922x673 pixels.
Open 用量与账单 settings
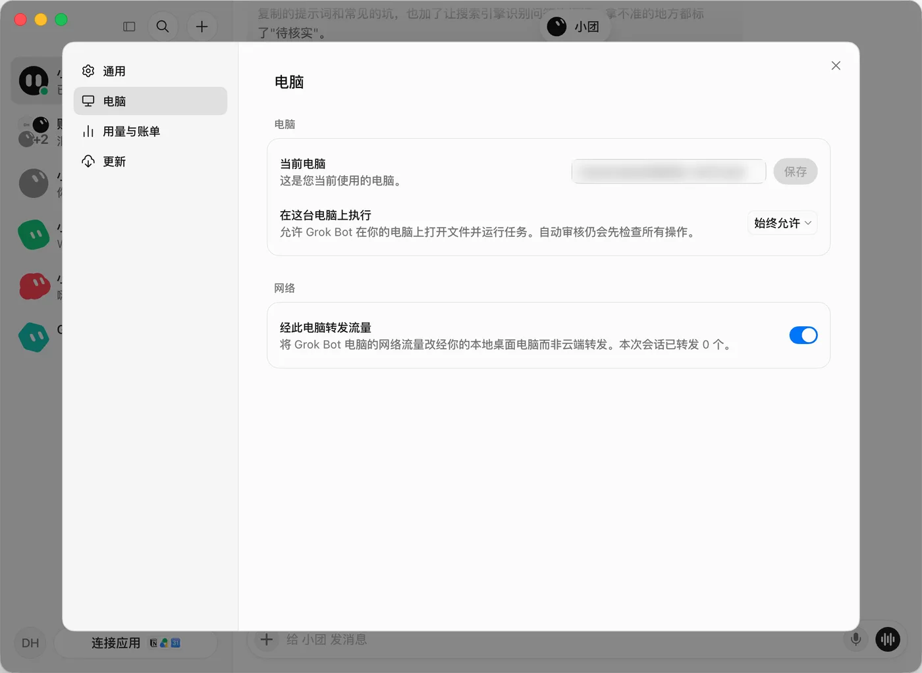[x=150, y=132]
